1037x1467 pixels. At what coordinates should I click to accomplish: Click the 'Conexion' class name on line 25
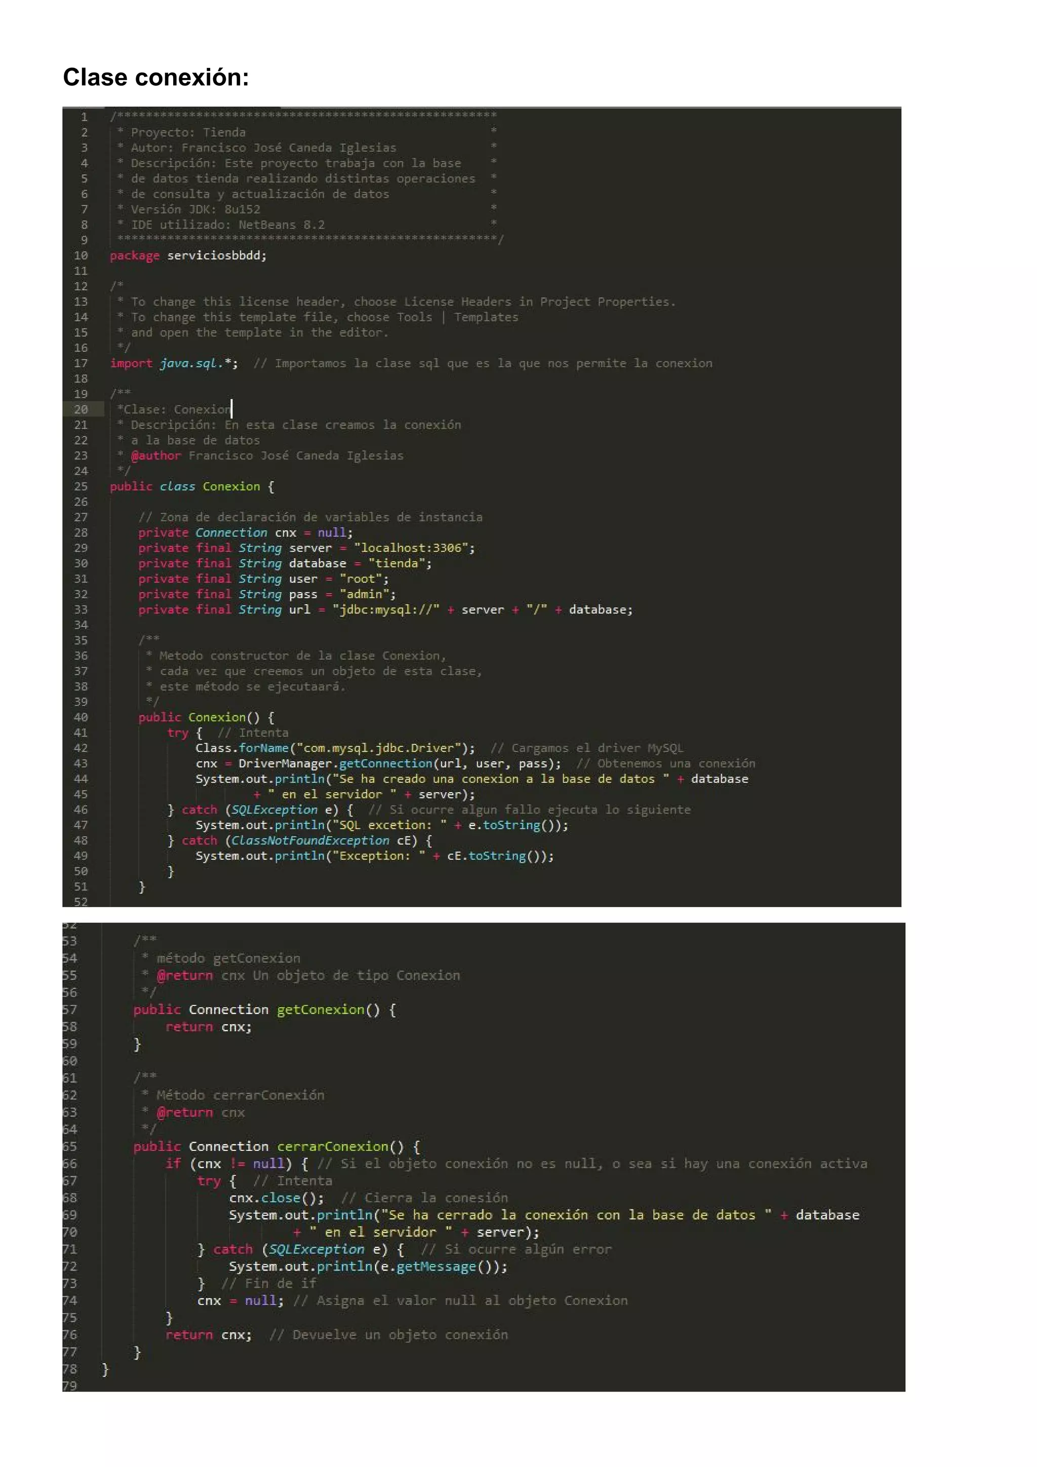pos(231,486)
